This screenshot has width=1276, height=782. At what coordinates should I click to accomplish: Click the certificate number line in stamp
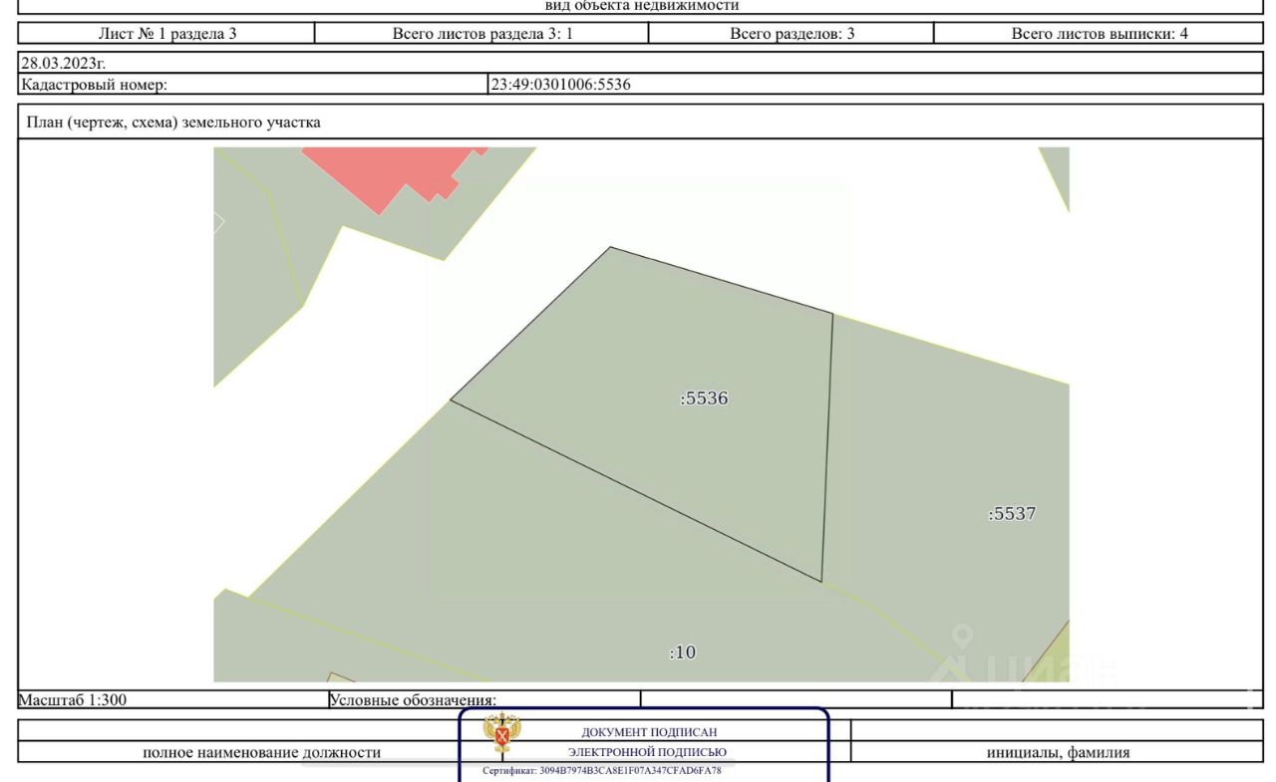coord(601,771)
